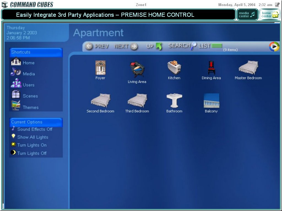Open the Bathroom sink icon
The image size is (282, 211).
point(174,101)
